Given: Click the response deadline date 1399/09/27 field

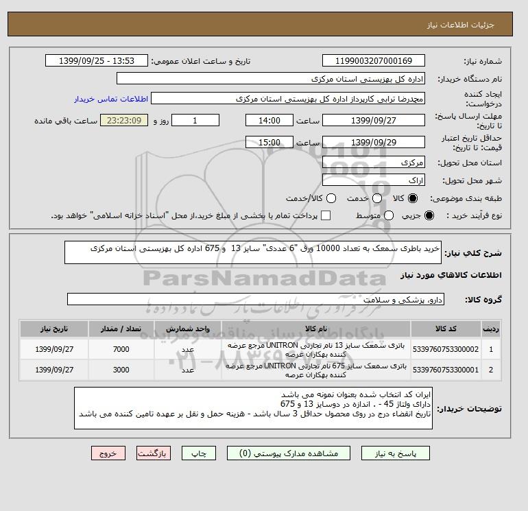Looking at the screenshot, I should (x=374, y=120).
